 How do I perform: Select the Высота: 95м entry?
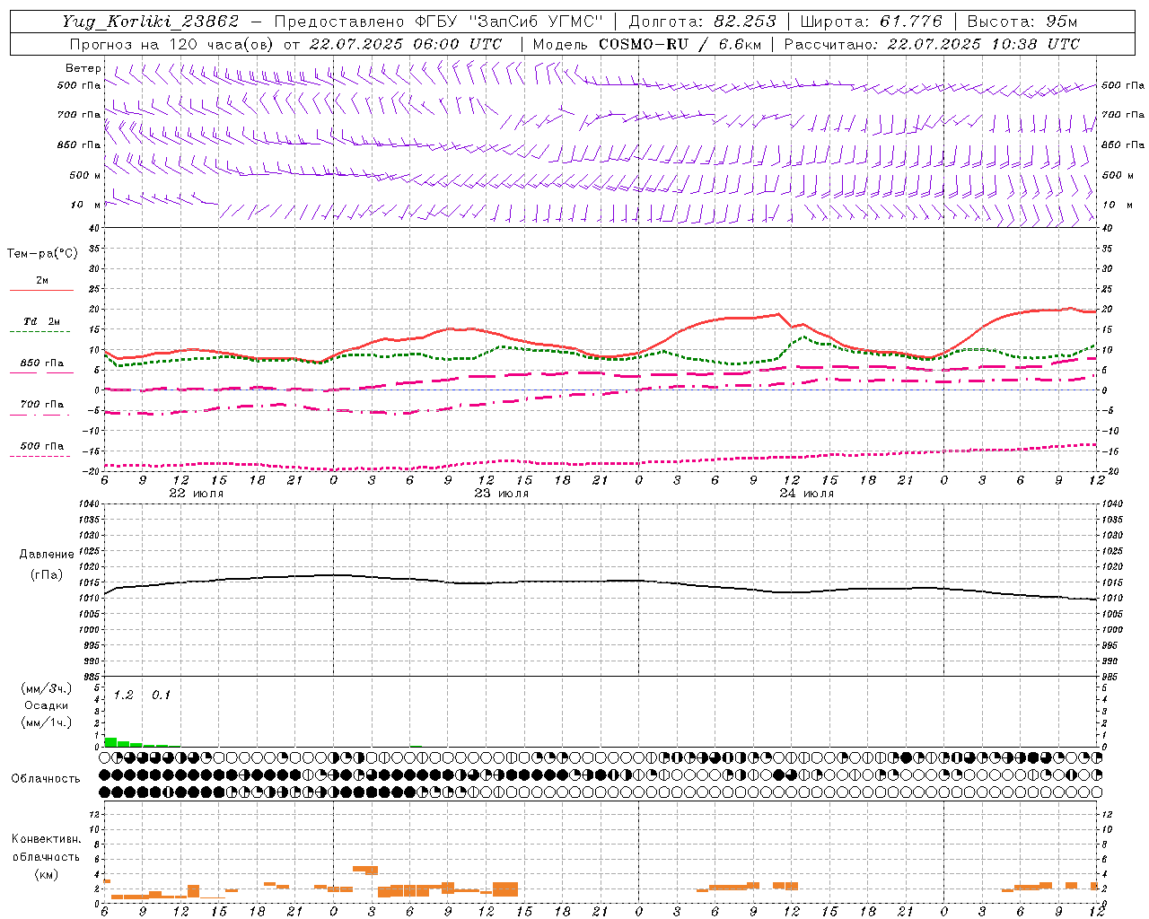tap(1022, 22)
